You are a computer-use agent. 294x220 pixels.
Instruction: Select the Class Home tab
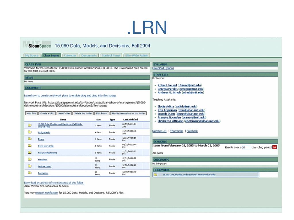[51, 55]
